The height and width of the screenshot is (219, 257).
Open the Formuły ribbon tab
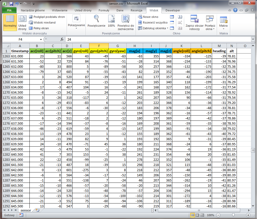click(x=104, y=10)
